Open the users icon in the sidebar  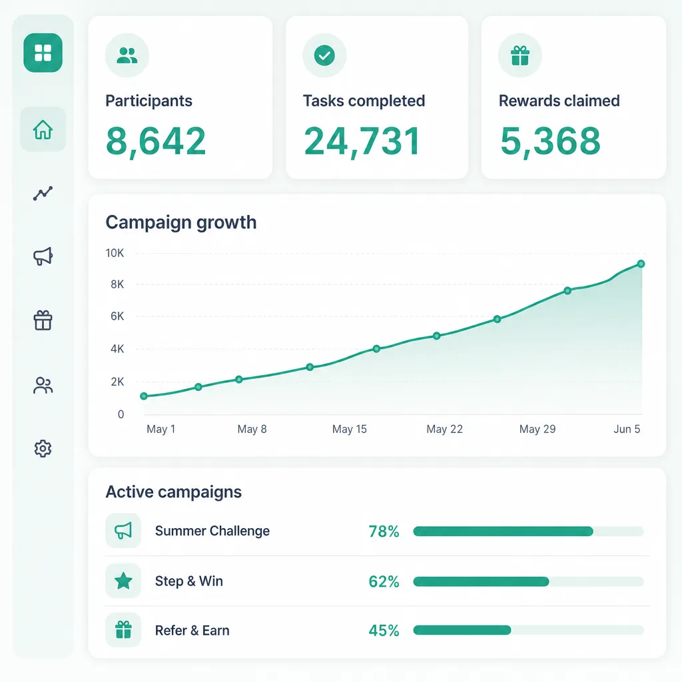(43, 386)
